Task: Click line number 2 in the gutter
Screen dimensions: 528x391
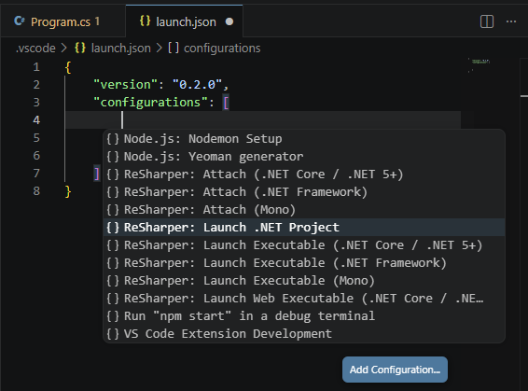Action: pos(36,85)
